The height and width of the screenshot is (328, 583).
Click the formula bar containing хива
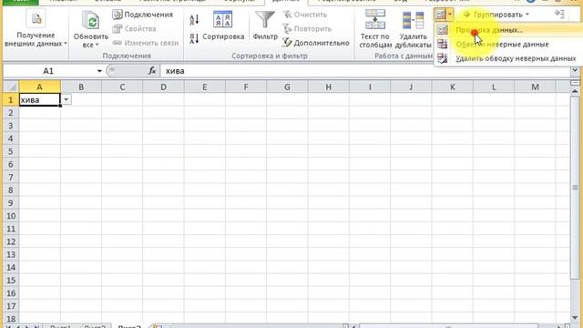coord(365,71)
